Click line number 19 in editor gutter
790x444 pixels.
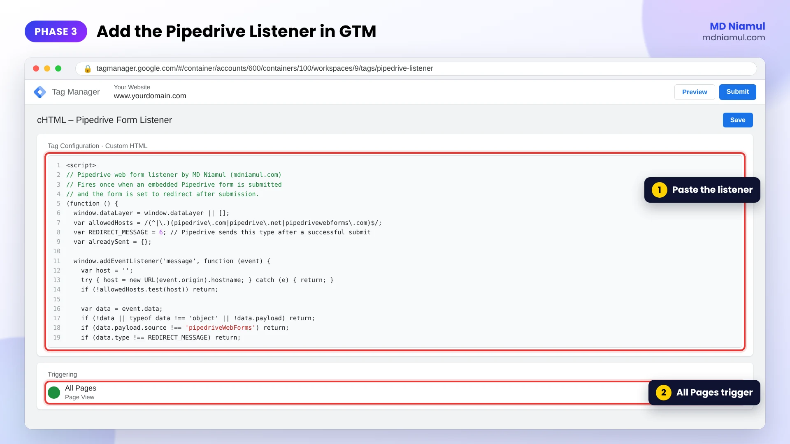point(57,338)
